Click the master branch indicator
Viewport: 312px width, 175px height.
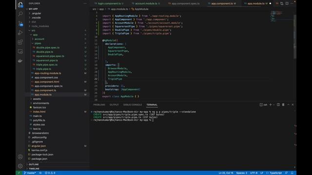[30, 173]
